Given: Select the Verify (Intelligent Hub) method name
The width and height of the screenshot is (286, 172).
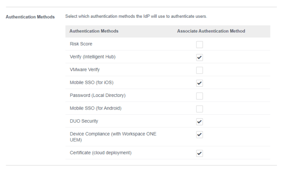Looking at the screenshot, I should pyautogui.click(x=92, y=57).
